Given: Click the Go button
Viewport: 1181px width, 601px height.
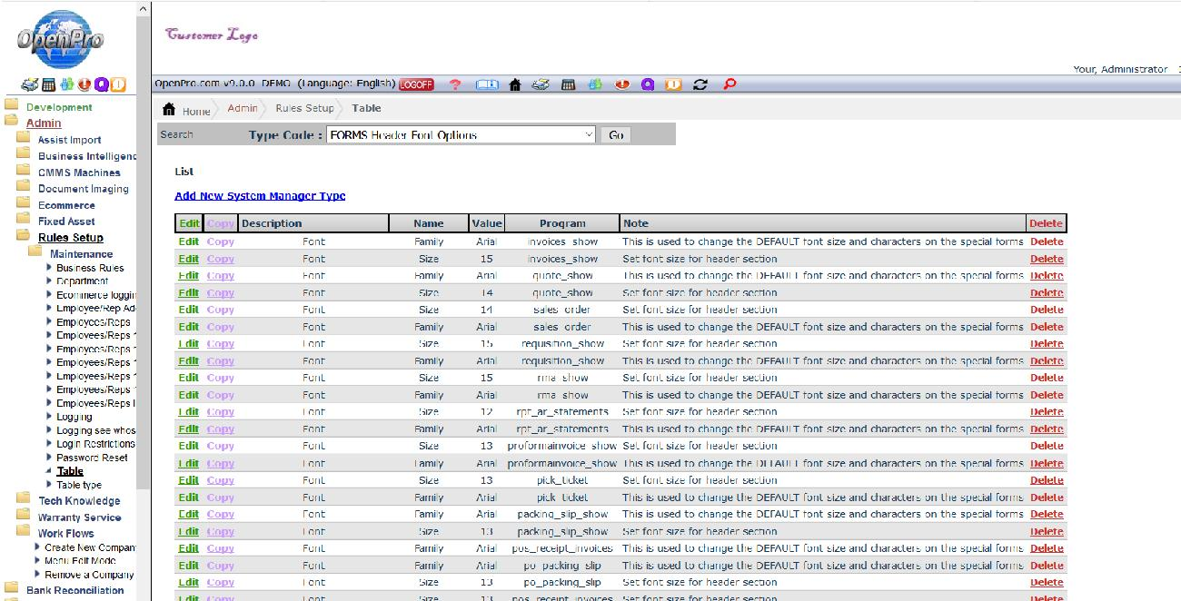Looking at the screenshot, I should tap(616, 135).
